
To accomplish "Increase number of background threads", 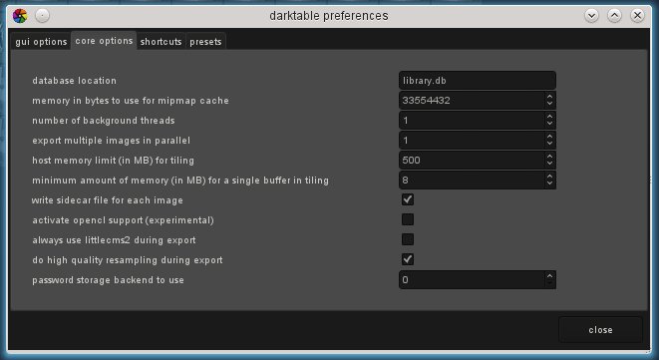I will 549,117.
